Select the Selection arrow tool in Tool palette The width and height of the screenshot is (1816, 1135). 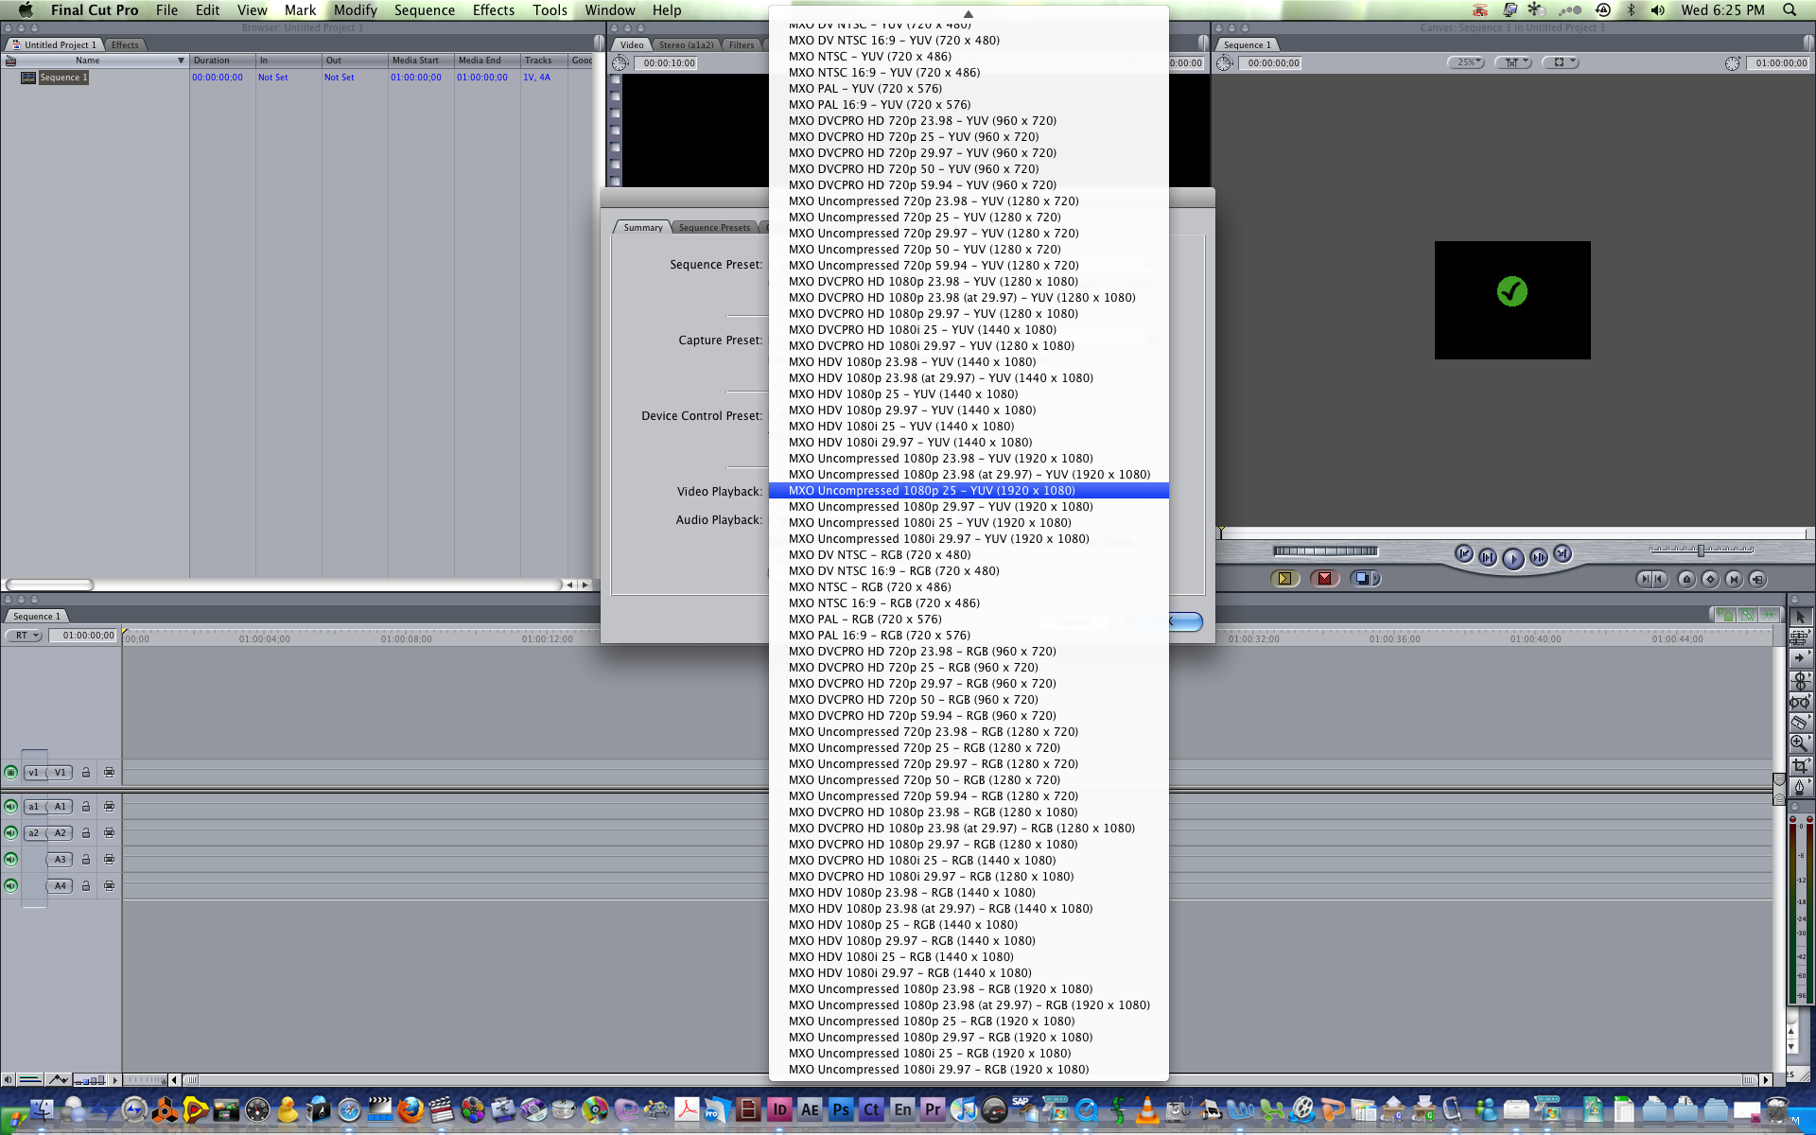(x=1799, y=617)
